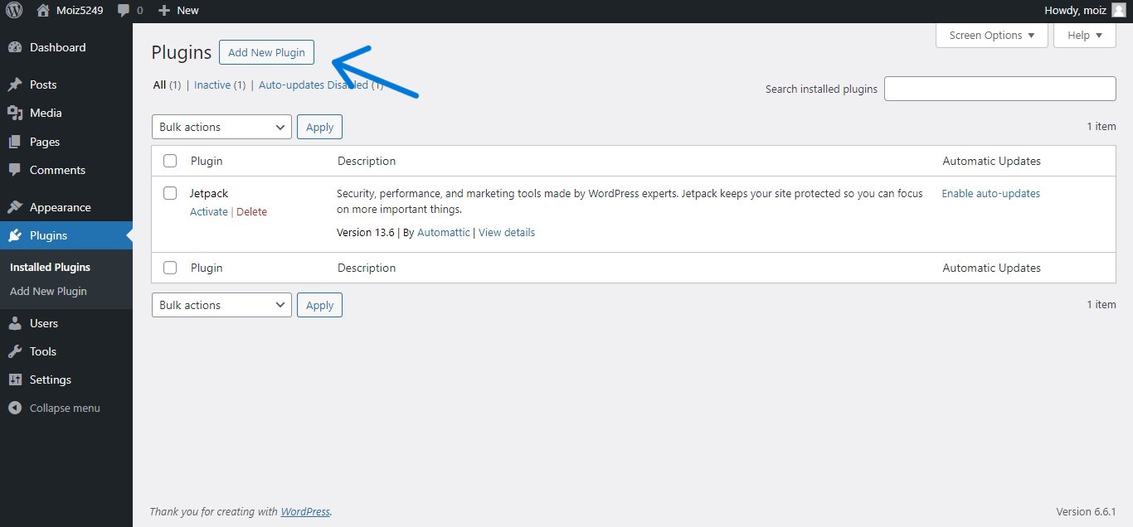The image size is (1133, 527).
Task: Open the top Bulk actions dropdown
Action: 221,127
